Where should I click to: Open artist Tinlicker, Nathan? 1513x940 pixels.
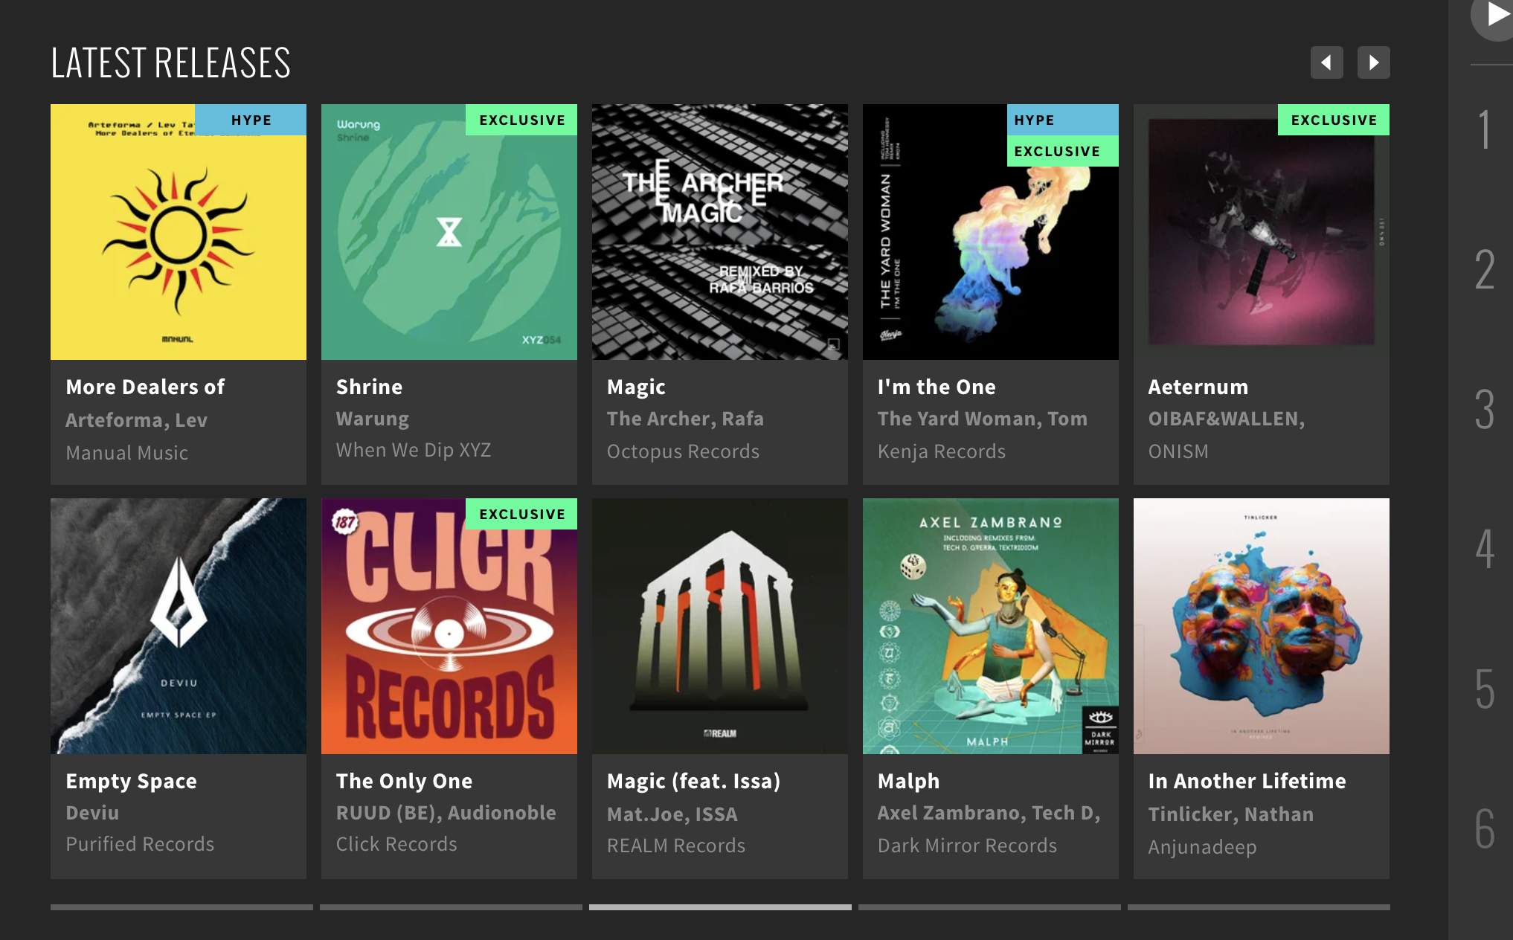click(x=1231, y=814)
